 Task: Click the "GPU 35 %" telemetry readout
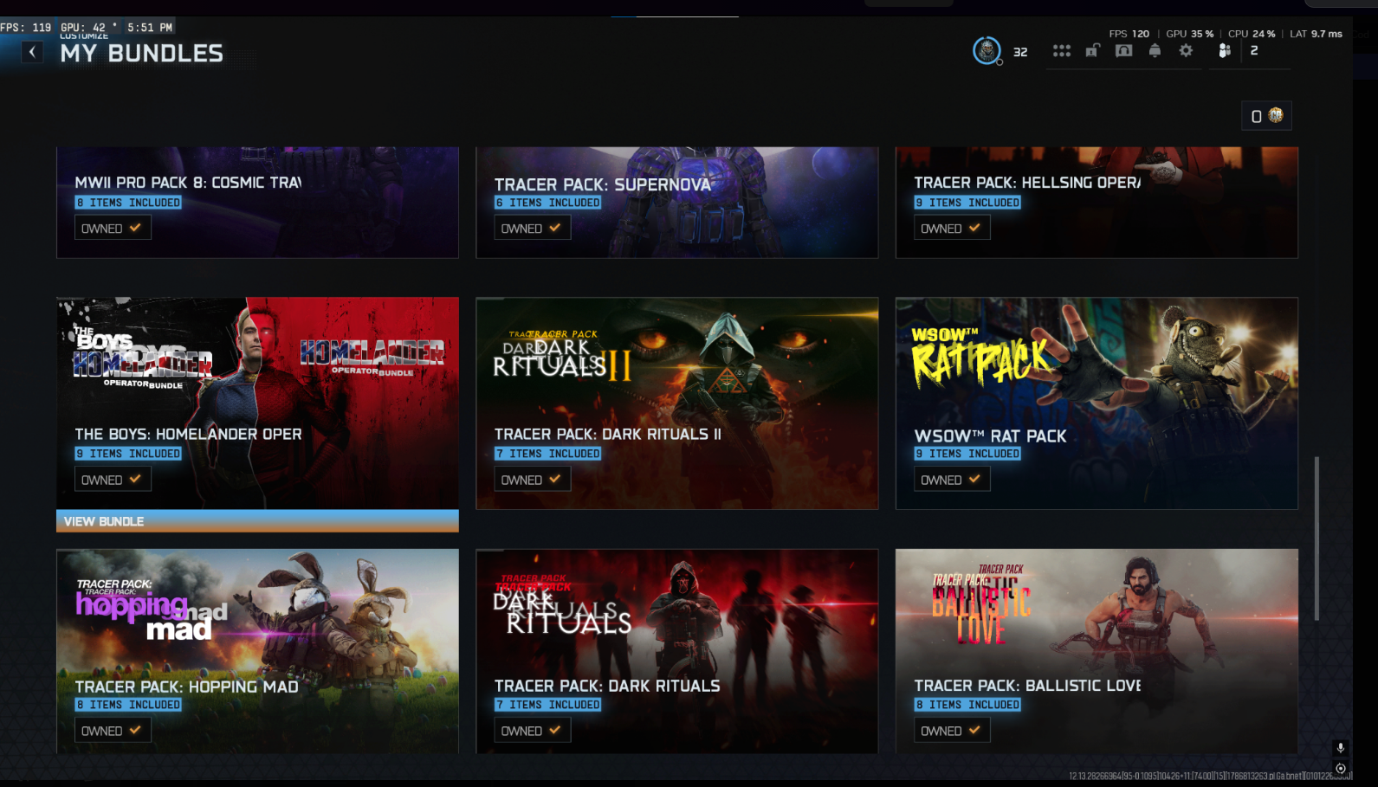pos(1190,34)
